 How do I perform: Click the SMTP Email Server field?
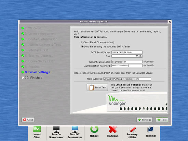[127, 52]
